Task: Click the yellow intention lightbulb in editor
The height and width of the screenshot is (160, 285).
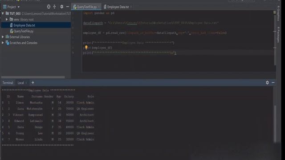Action: coord(86,48)
